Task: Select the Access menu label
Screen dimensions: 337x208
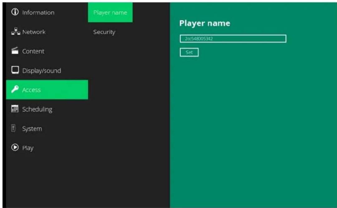Action: (x=31, y=90)
